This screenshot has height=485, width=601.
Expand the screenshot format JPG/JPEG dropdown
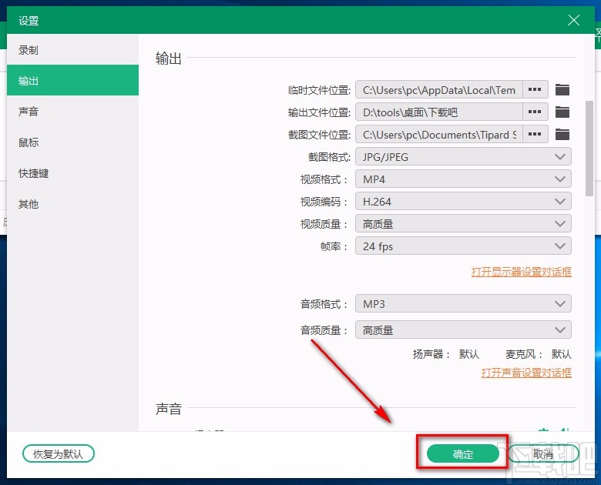(463, 157)
